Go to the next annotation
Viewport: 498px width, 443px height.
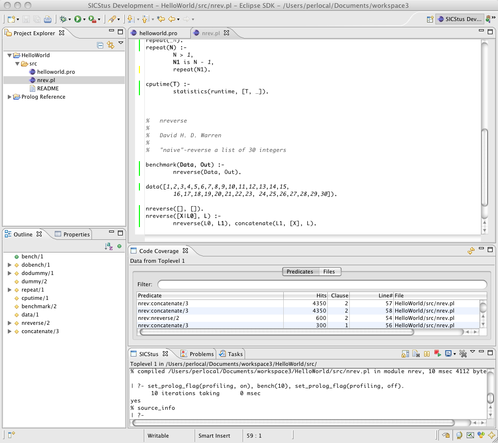point(131,20)
